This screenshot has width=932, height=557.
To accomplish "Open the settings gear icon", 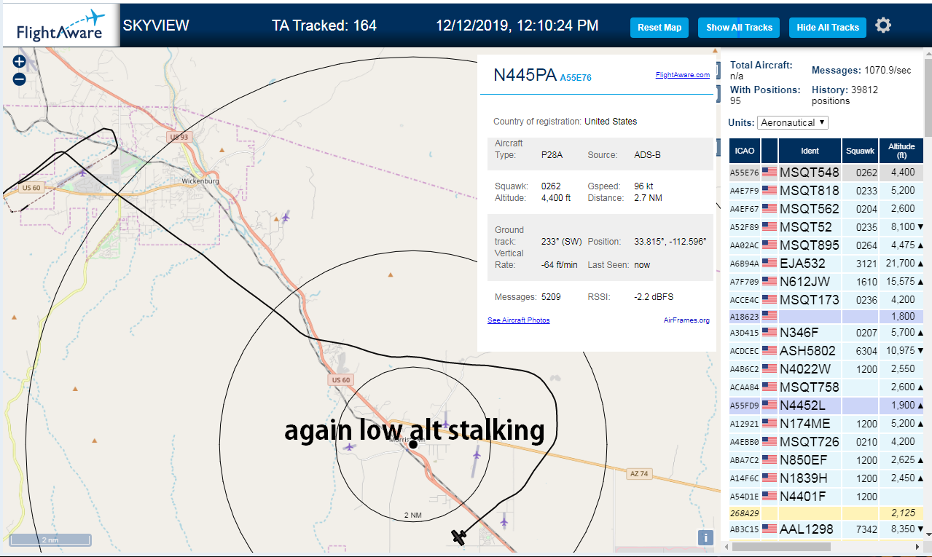I will click(x=883, y=25).
